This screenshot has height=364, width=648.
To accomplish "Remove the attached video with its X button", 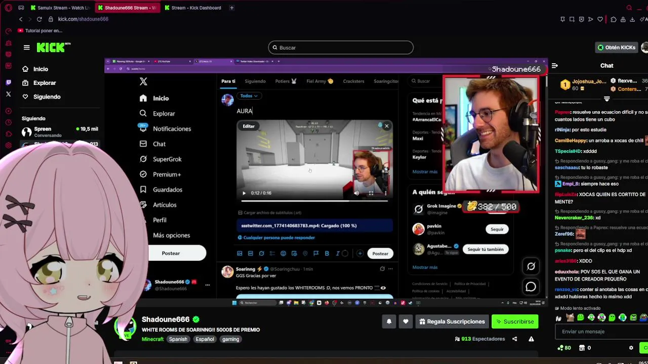I will (x=386, y=126).
